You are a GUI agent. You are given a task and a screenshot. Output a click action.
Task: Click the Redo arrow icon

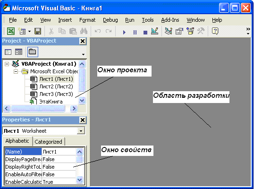tap(109, 31)
